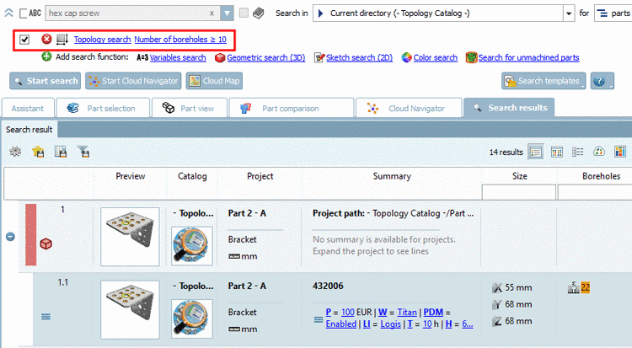Switch to the Part selection tab
The height and width of the screenshot is (348, 632).
103,108
